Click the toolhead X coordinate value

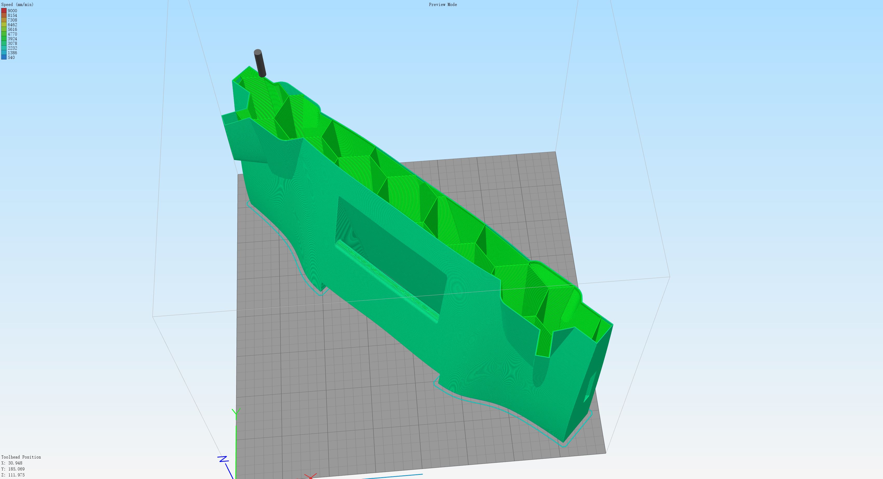pos(15,463)
